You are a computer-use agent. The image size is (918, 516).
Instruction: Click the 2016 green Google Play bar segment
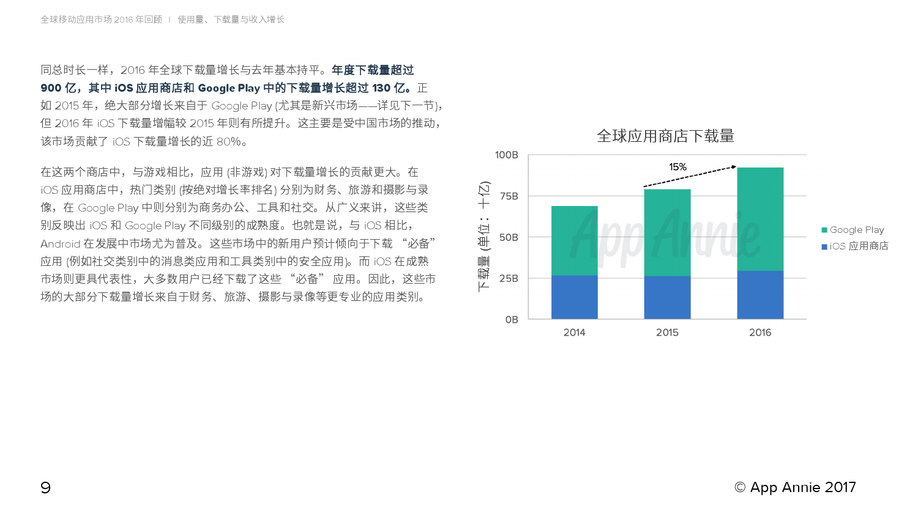tap(761, 219)
